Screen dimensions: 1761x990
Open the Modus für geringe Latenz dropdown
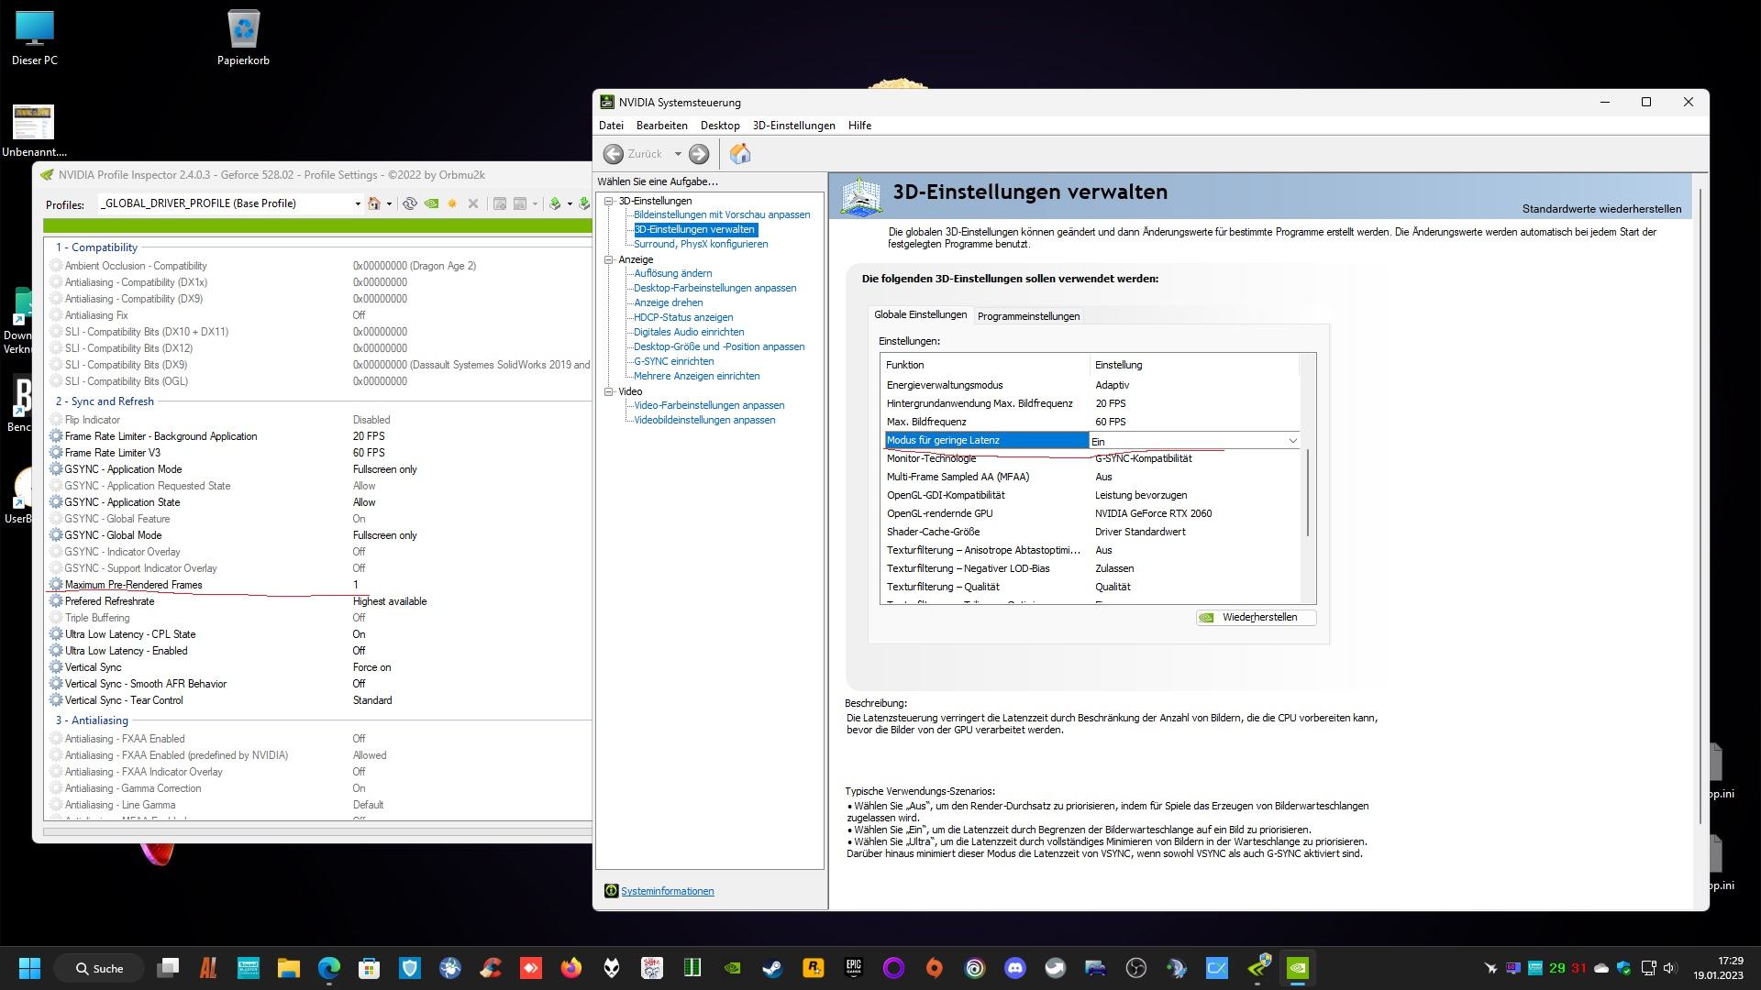(x=1292, y=441)
